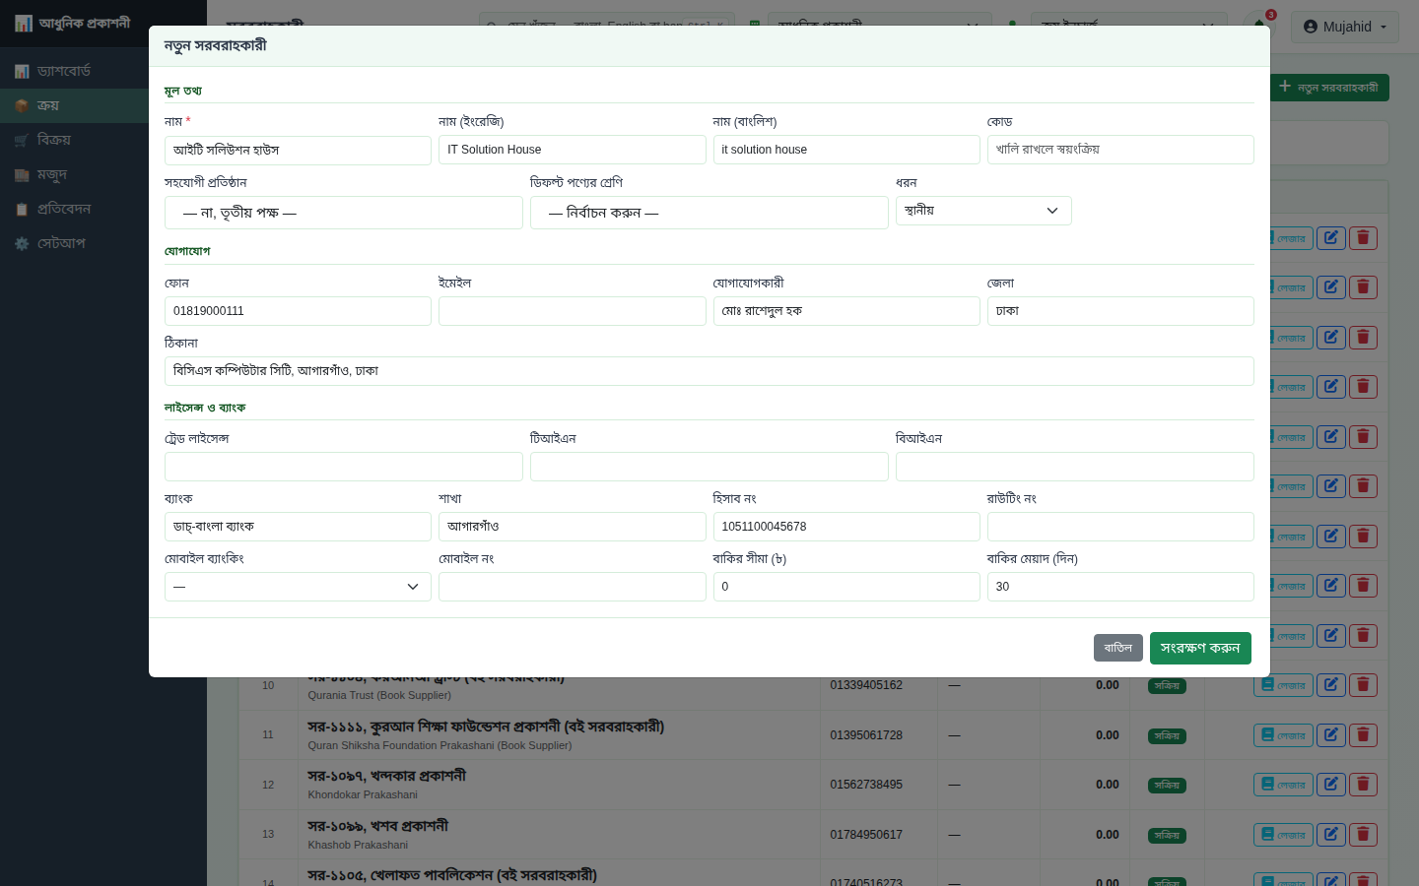The width and height of the screenshot is (1419, 886).
Task: Click the নাম field containing আইটি সলিউশন হাউস
Action: point(298,150)
